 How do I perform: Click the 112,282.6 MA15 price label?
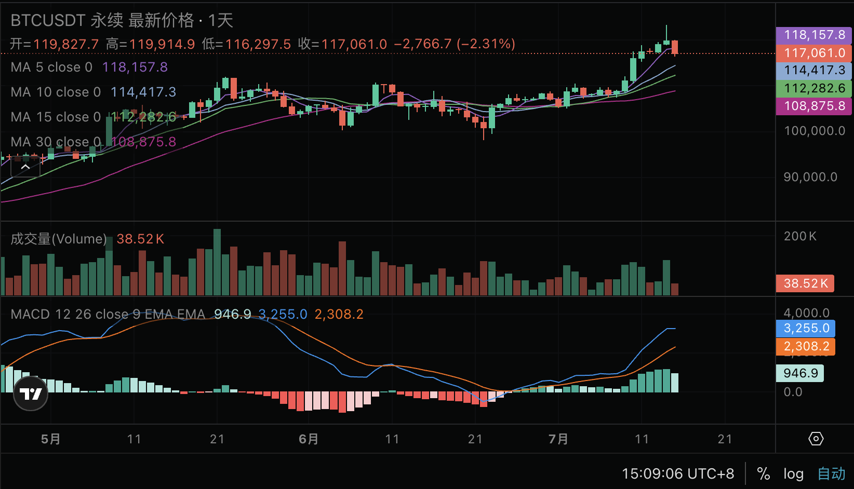(814, 88)
